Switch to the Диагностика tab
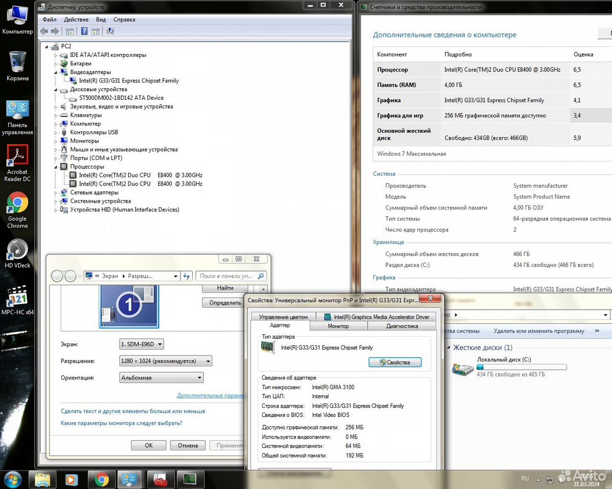Screen dimensions: 612x489 (402, 326)
